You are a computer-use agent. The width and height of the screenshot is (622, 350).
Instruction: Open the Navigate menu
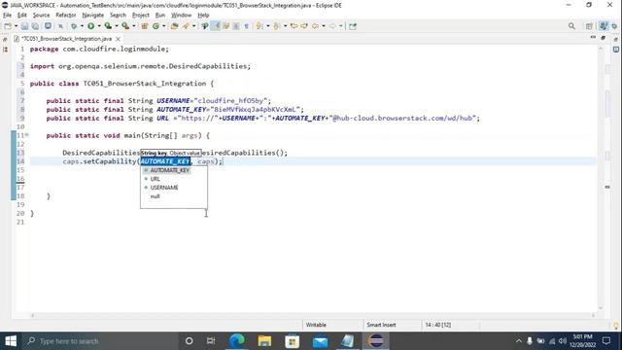point(93,16)
